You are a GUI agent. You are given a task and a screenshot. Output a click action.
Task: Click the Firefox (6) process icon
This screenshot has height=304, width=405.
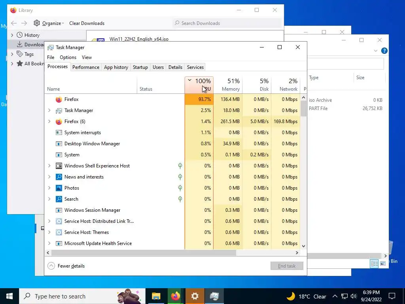(x=59, y=122)
